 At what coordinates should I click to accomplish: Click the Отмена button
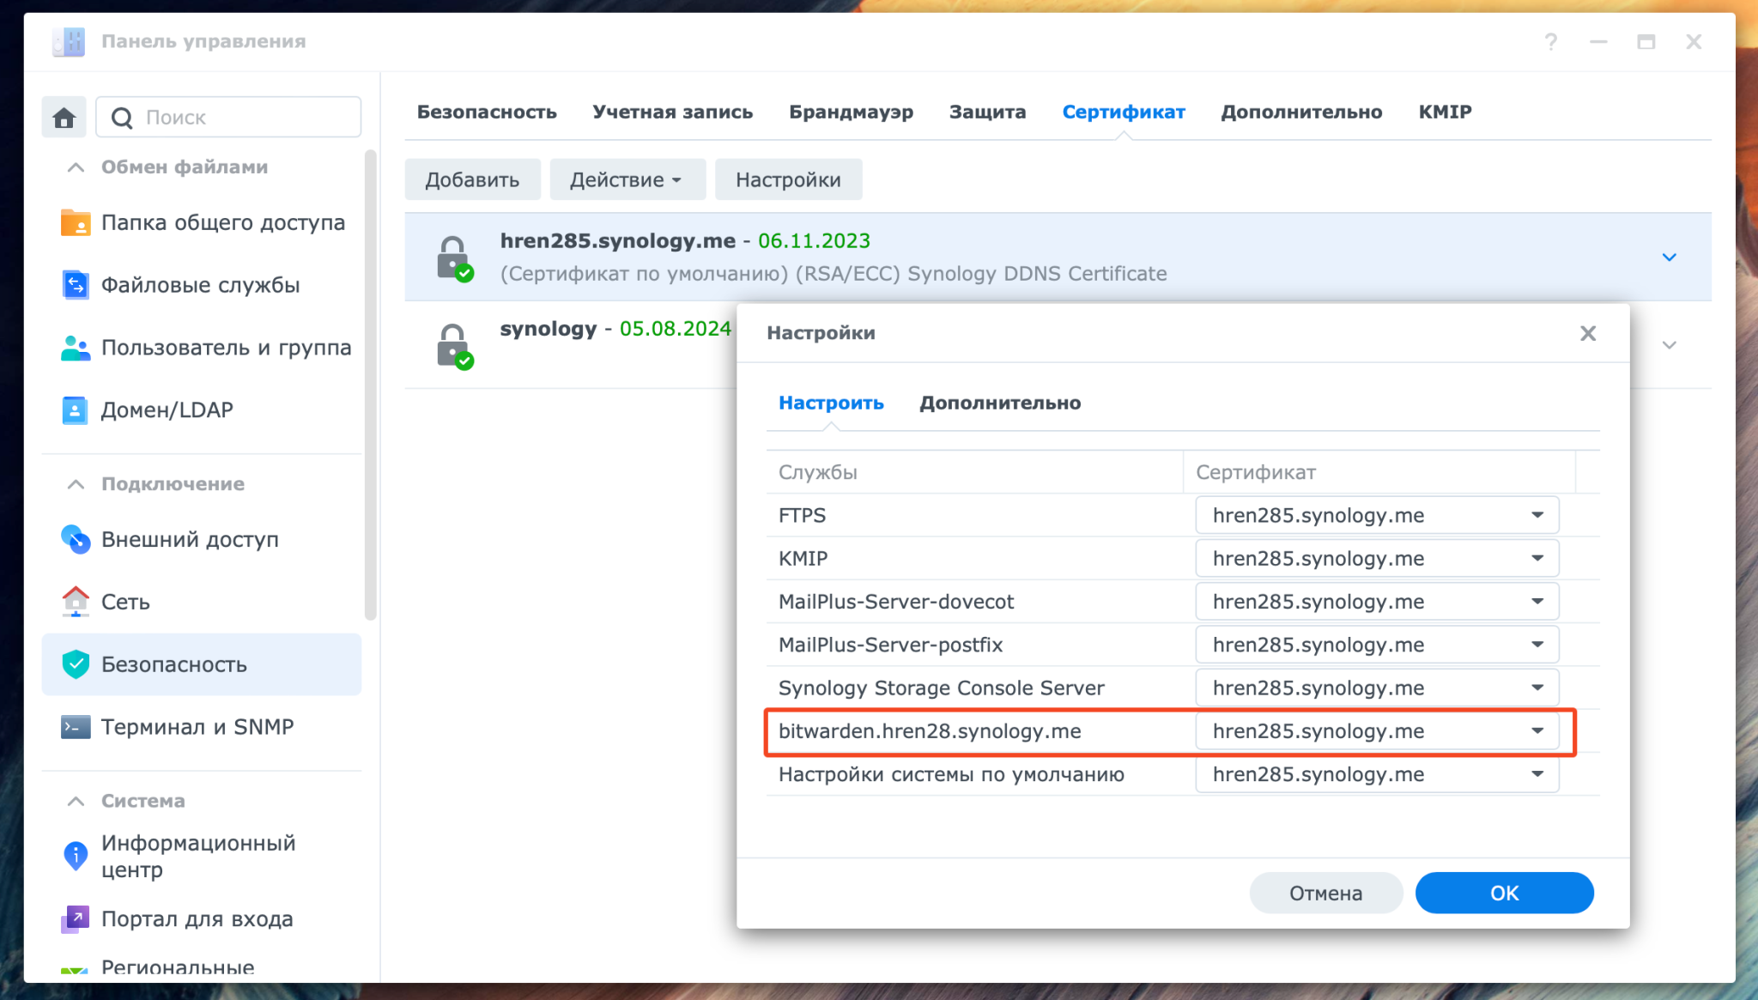tap(1325, 893)
